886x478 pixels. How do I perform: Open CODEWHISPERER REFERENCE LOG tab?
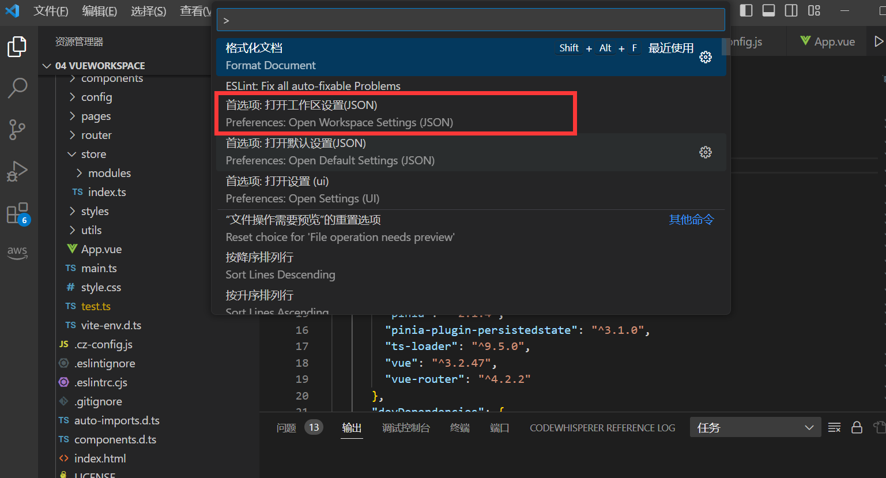coord(602,428)
